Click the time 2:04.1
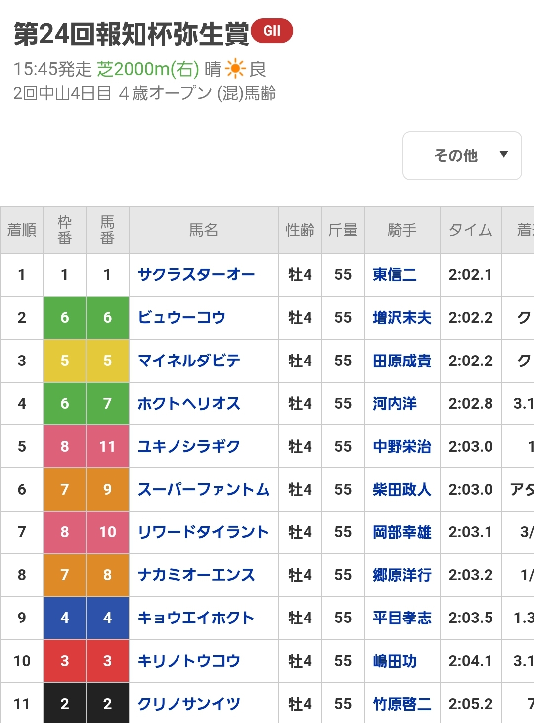Viewport: 534px width, 723px height. pos(470,661)
